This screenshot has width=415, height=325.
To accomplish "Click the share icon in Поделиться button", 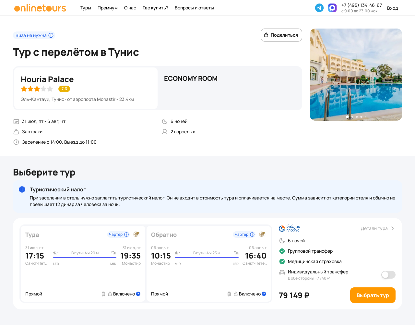I will point(266,35).
